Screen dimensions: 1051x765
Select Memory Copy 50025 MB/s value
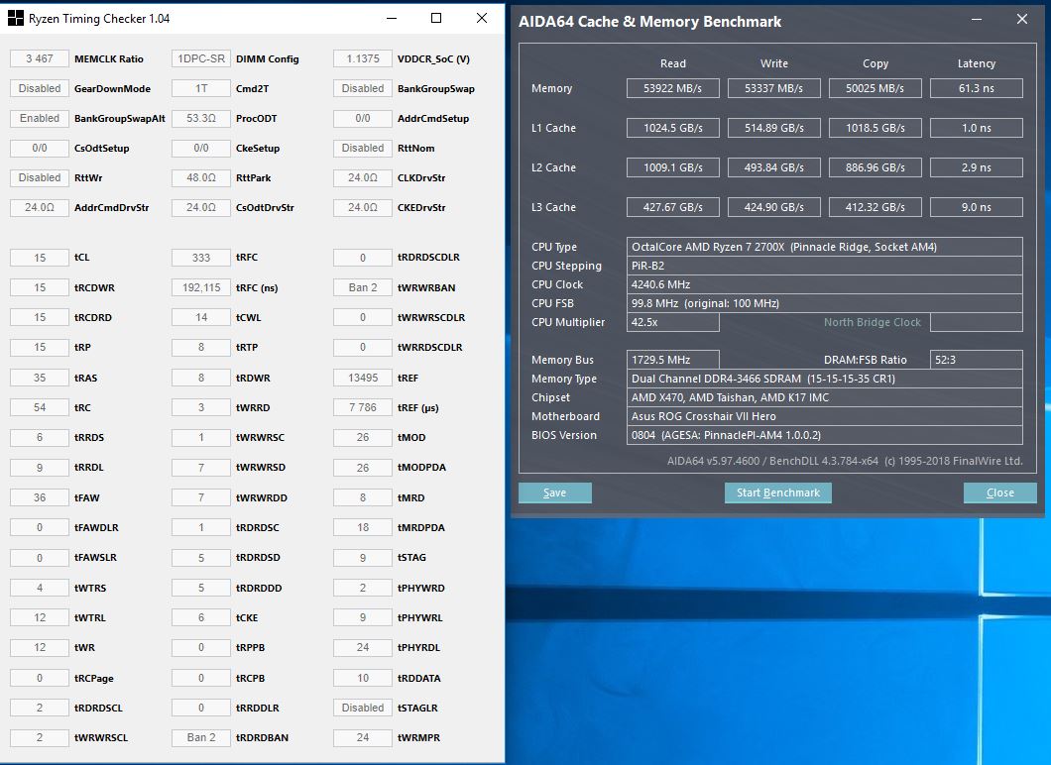click(876, 88)
